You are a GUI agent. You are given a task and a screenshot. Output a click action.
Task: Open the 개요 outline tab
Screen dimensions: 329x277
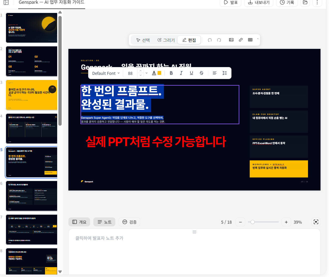[x=79, y=222]
